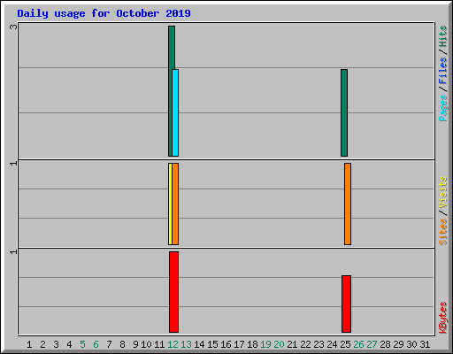This screenshot has height=354, width=453.
Task: Click day label '31' on the x-axis
Action: pyautogui.click(x=425, y=344)
